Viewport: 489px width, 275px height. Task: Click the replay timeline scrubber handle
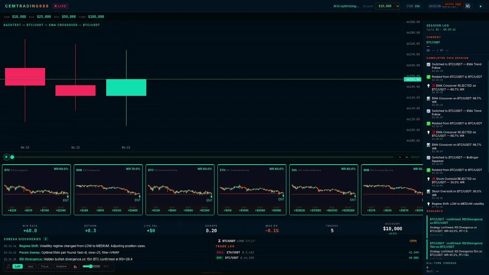click(x=12, y=157)
